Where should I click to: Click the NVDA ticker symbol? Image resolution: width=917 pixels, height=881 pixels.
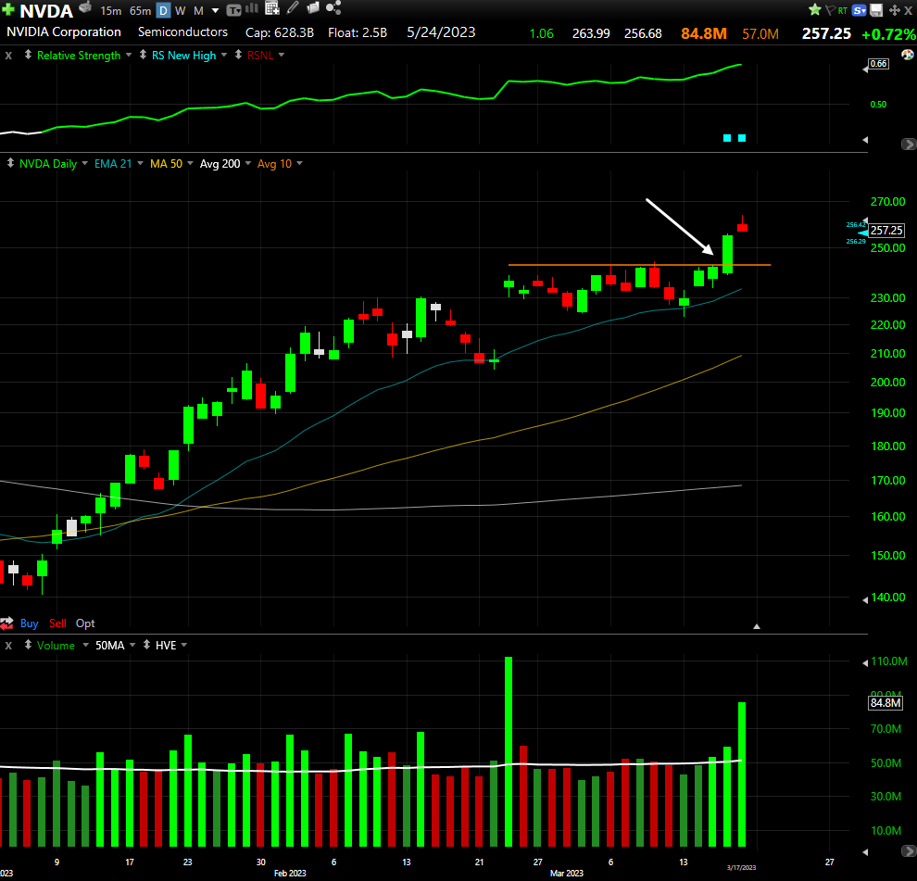coord(46,10)
